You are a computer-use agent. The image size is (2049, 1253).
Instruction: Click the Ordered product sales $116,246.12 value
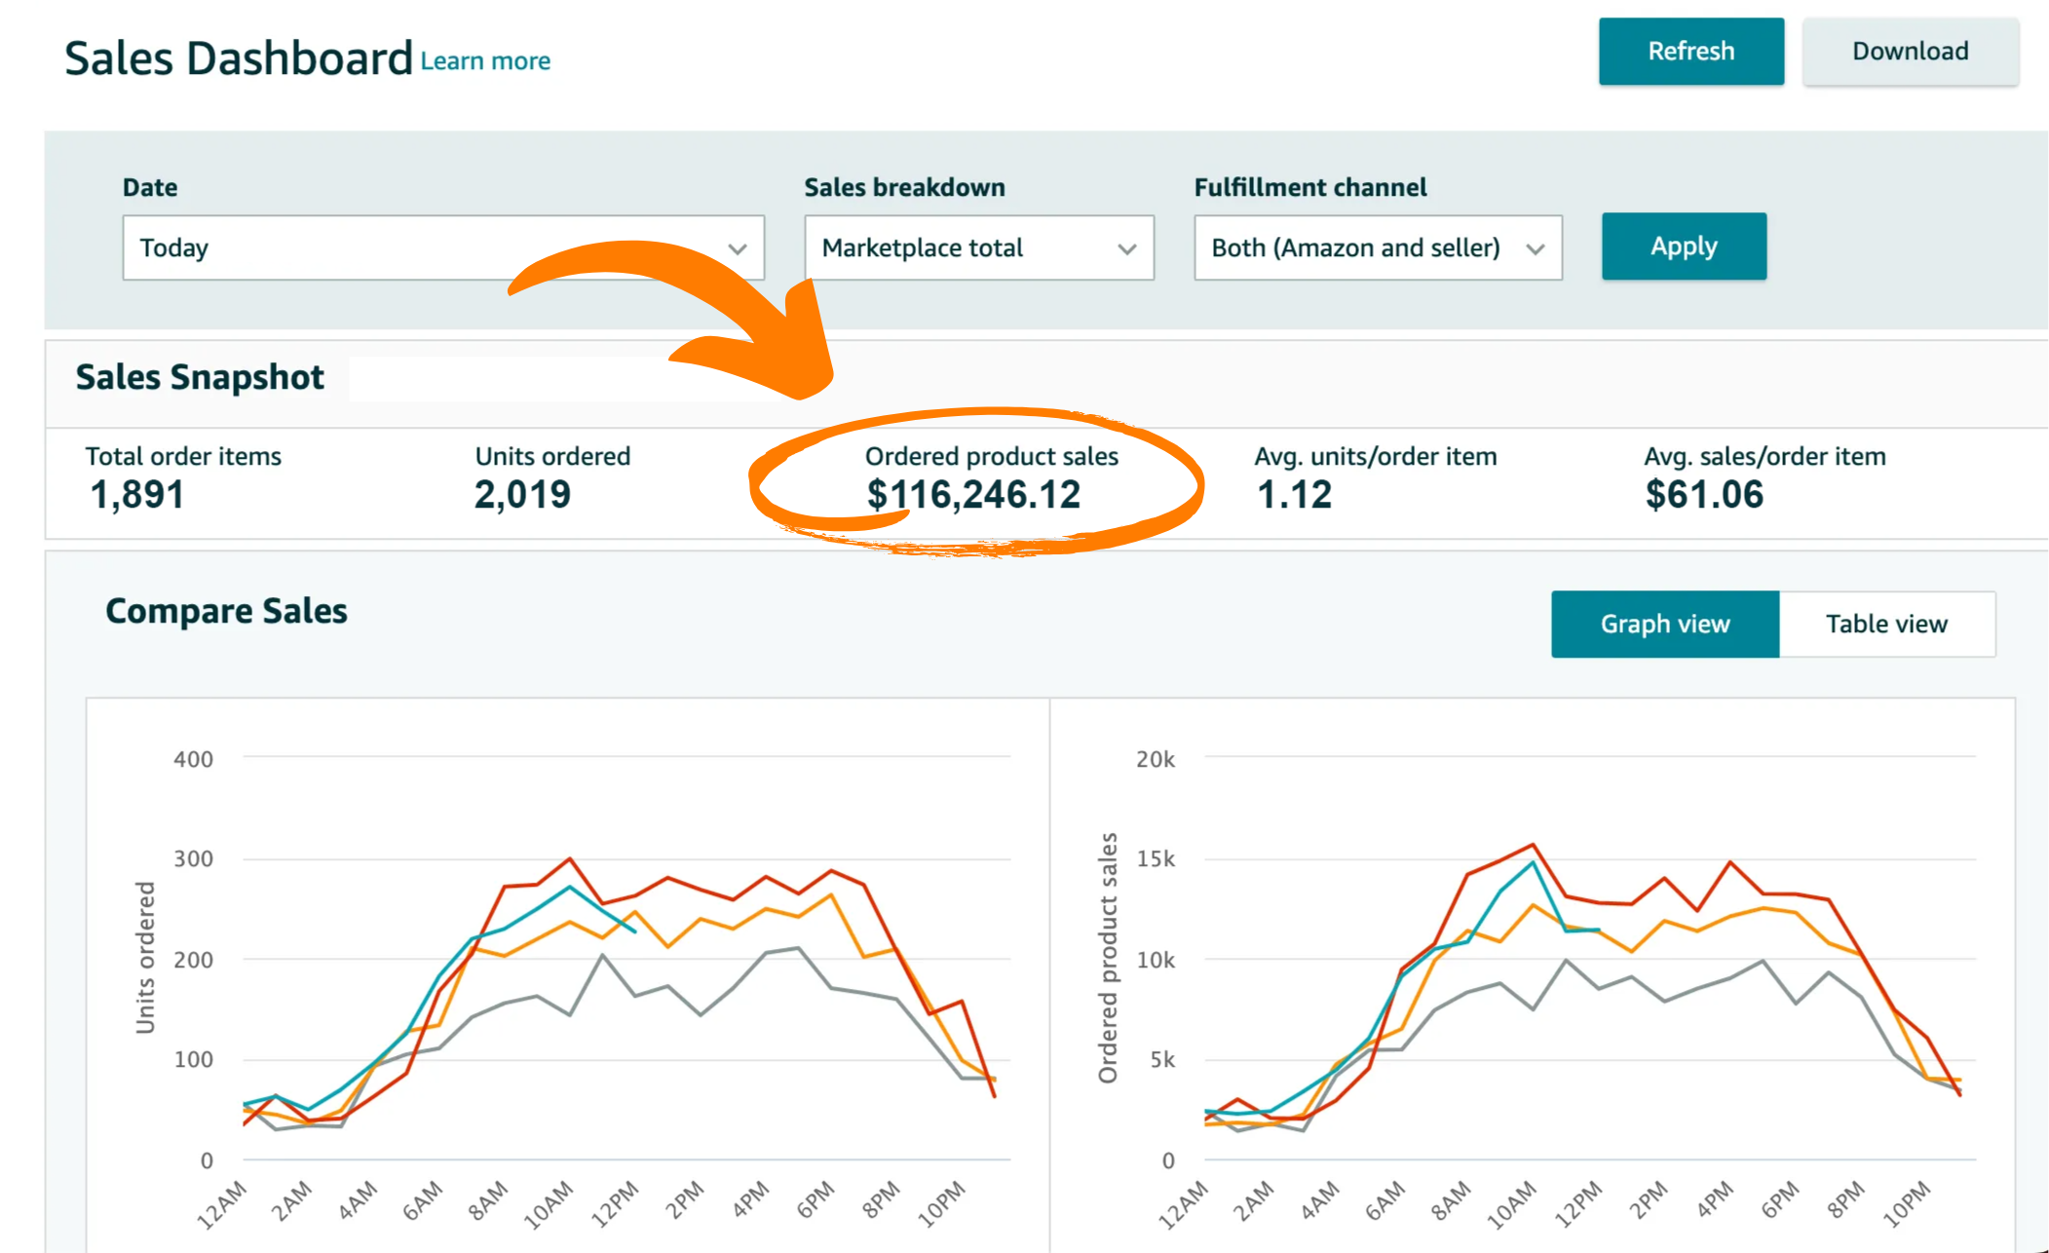tap(973, 495)
